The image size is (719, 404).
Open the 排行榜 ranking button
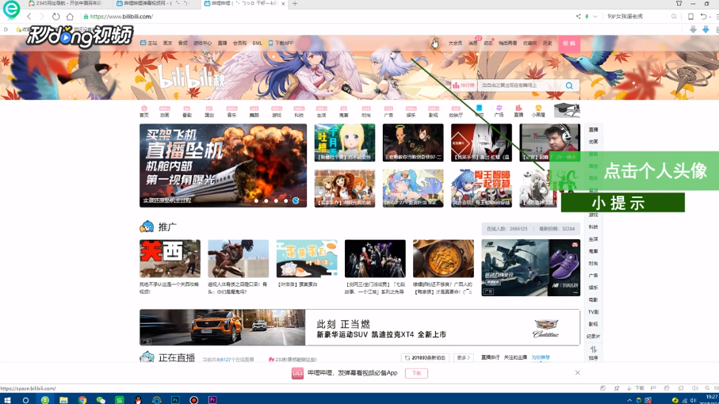click(464, 86)
